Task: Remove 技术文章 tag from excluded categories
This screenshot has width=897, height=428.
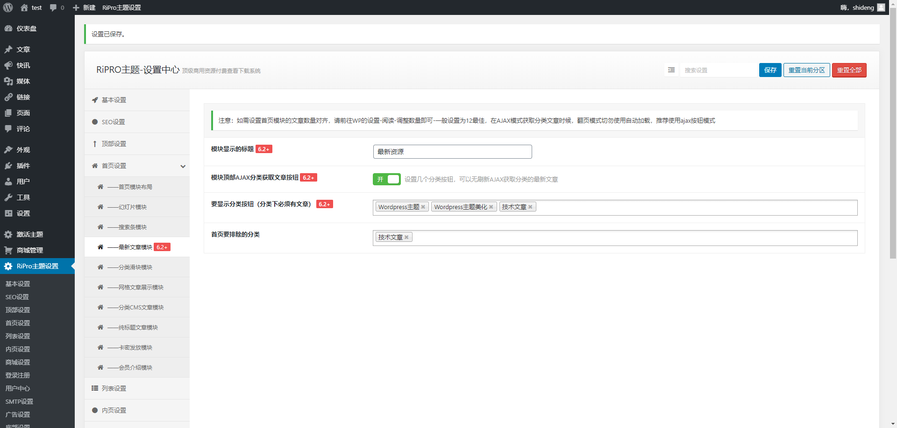Action: pos(406,238)
